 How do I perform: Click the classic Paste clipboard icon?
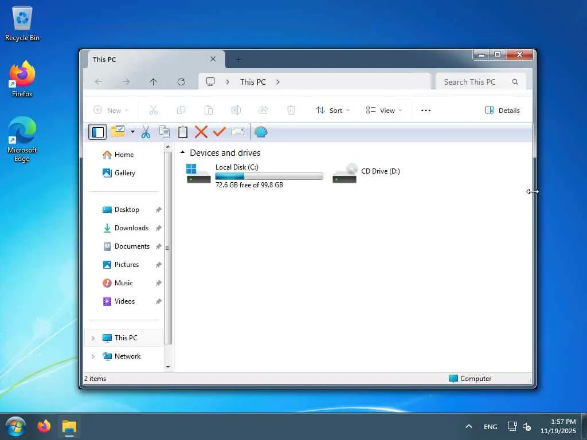coord(183,132)
